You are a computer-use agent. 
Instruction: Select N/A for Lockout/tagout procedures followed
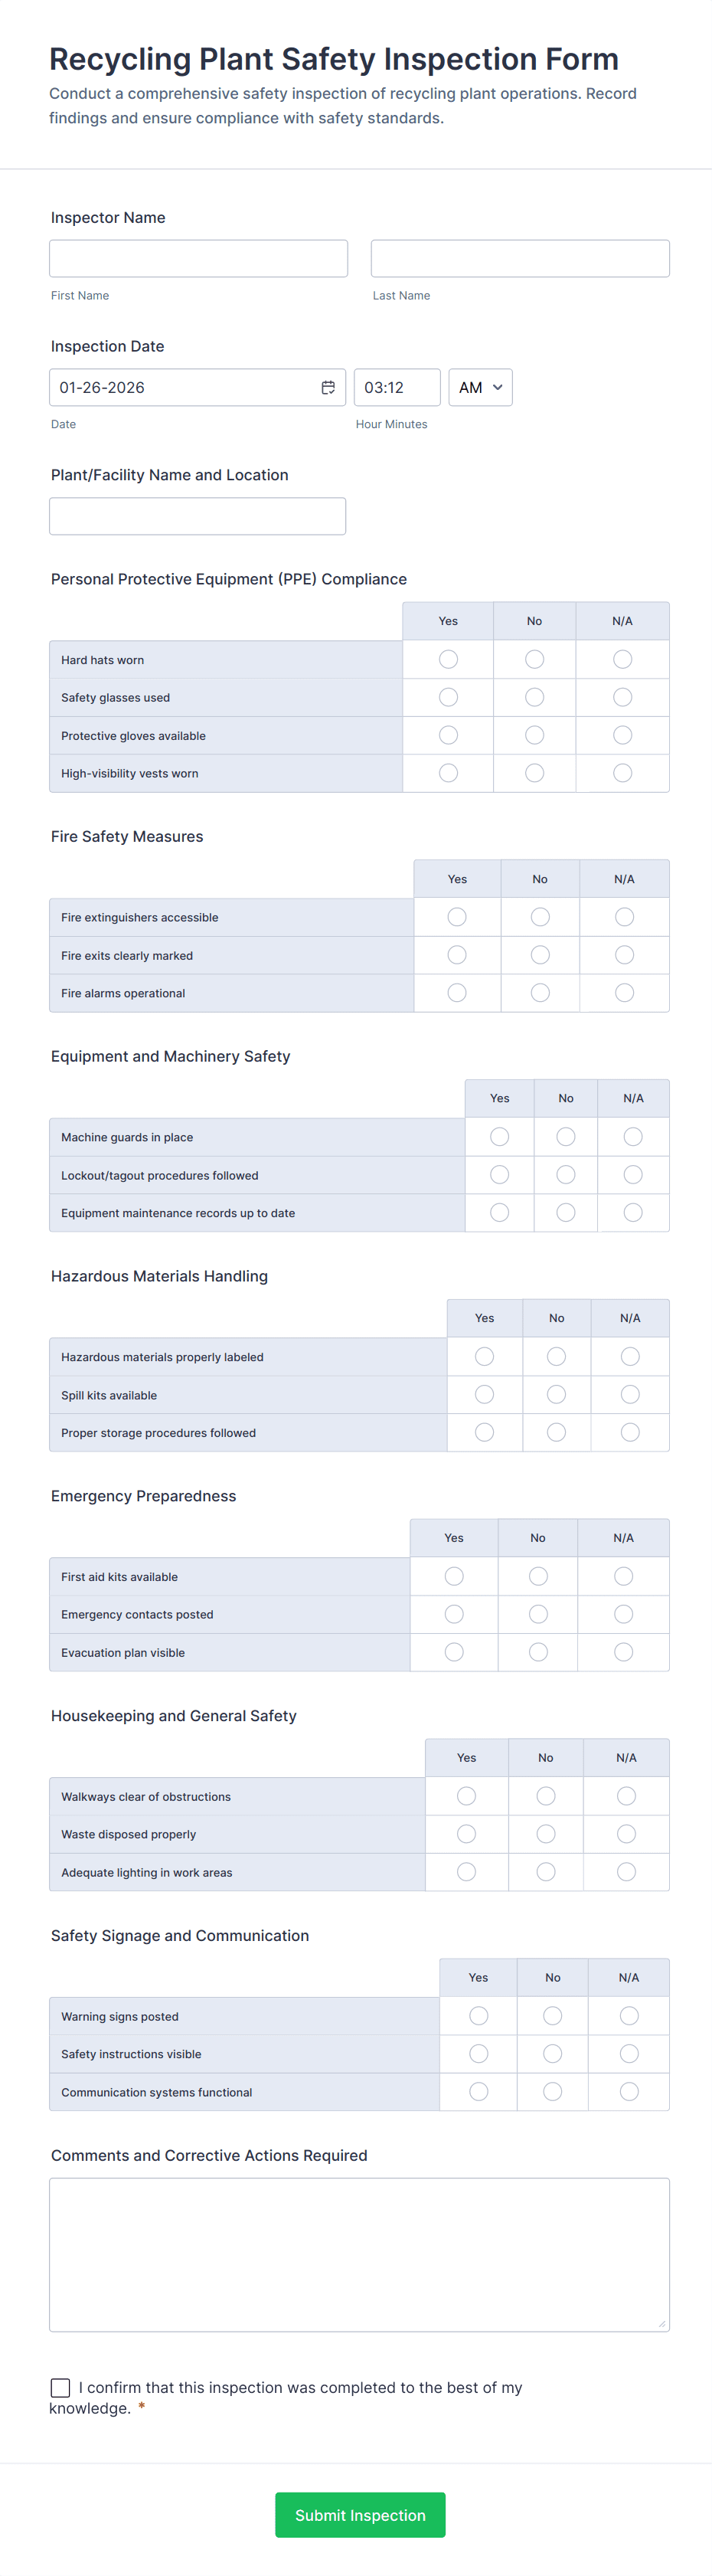click(633, 1174)
